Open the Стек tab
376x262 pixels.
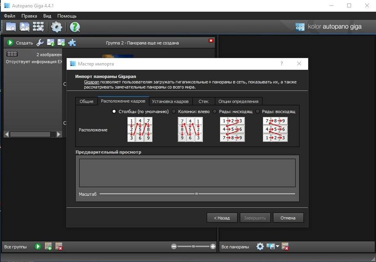click(x=203, y=101)
